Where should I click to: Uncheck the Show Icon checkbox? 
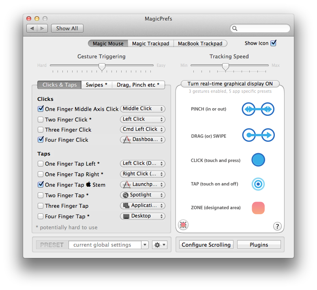(x=274, y=43)
